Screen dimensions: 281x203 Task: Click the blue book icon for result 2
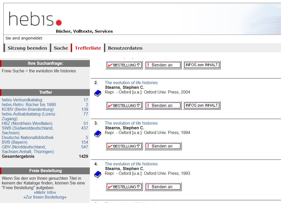98,93
